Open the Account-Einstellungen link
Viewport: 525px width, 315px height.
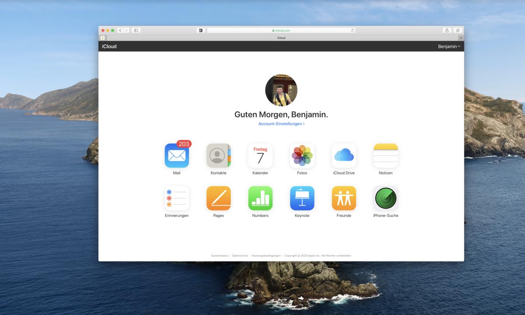click(281, 124)
